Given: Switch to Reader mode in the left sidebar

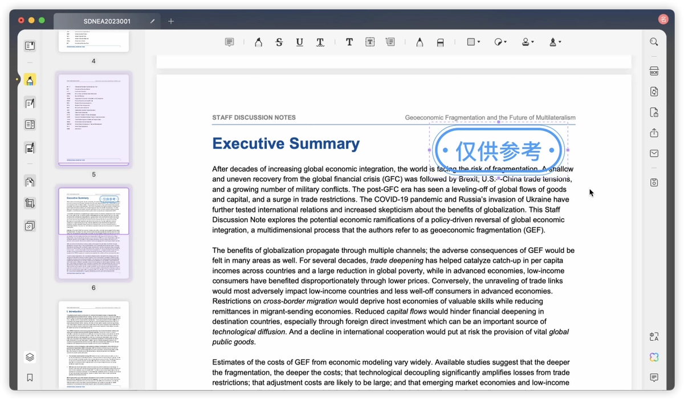Looking at the screenshot, I should 30,46.
